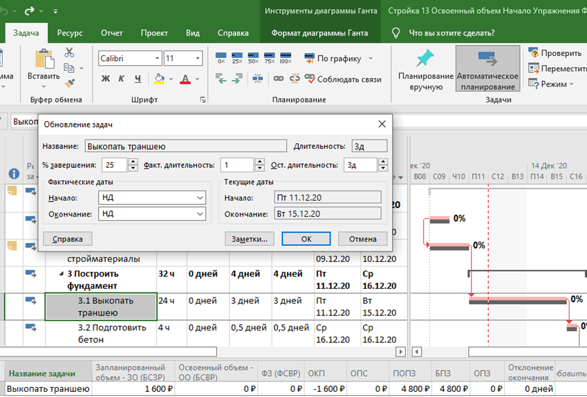This screenshot has height=397, width=587.
Task: Open the font size 11 dropdown
Action: (198, 59)
